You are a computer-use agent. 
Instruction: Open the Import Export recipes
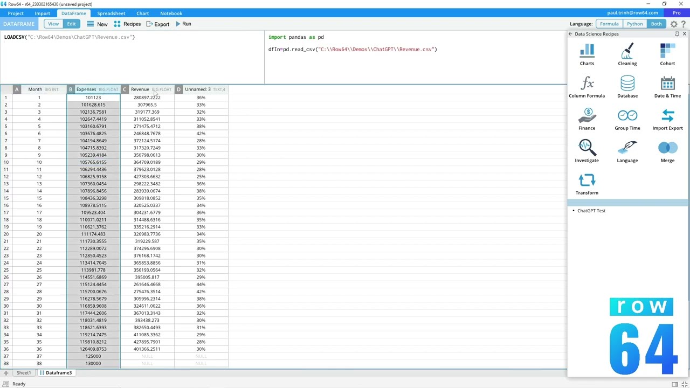[667, 120]
